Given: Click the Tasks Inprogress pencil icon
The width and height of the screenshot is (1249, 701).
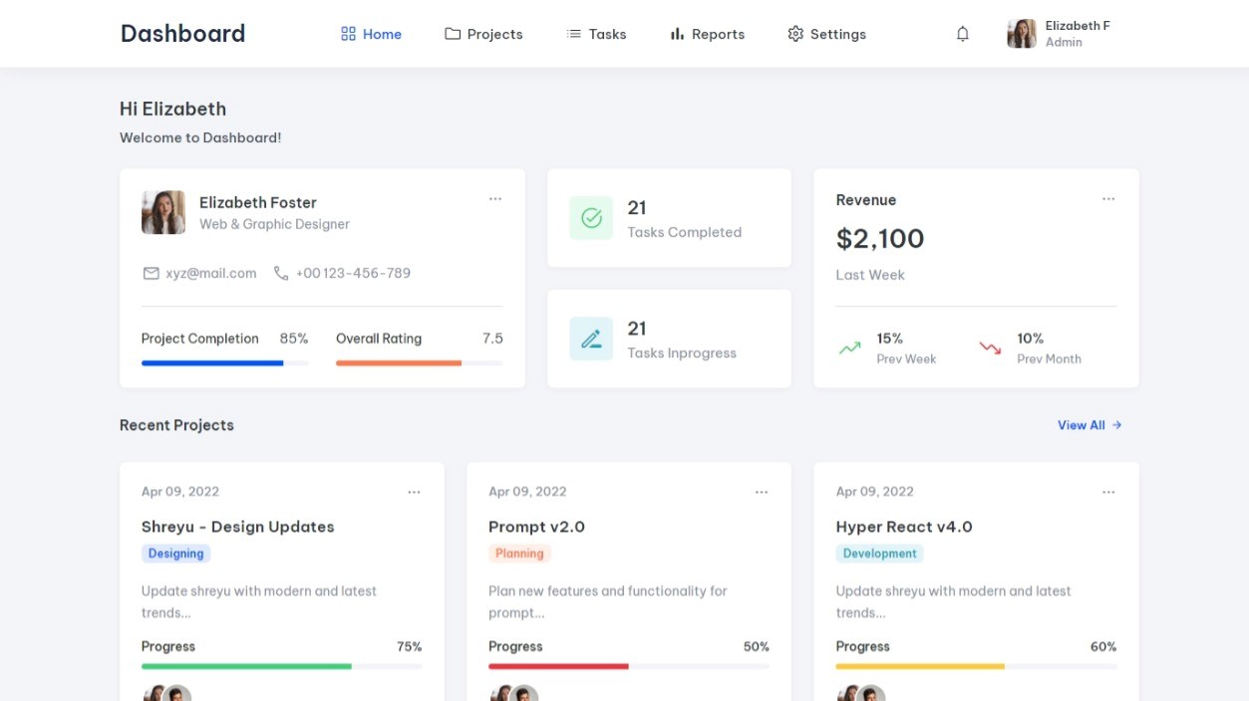Looking at the screenshot, I should click(591, 339).
